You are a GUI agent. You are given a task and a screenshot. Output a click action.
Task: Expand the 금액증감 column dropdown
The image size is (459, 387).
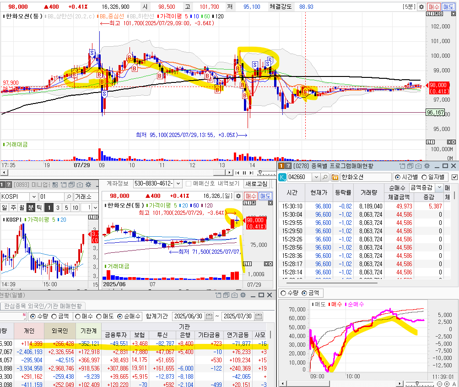[x=439, y=187]
